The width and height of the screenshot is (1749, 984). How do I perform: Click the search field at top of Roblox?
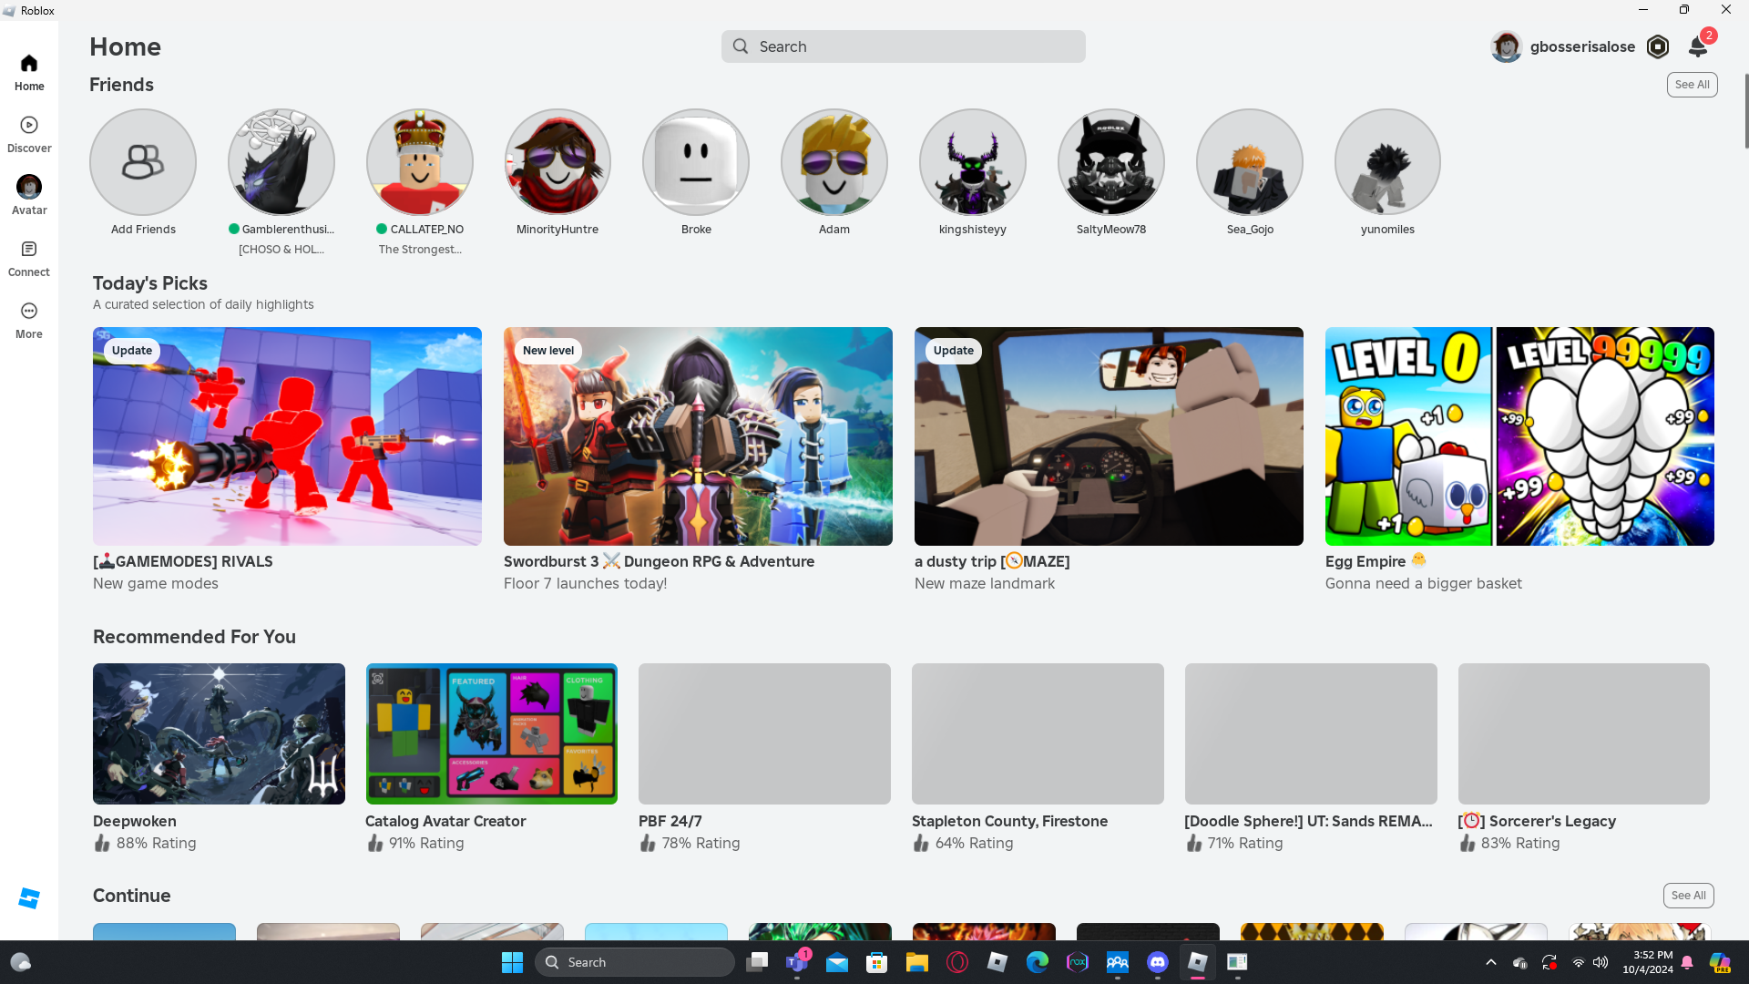click(903, 46)
